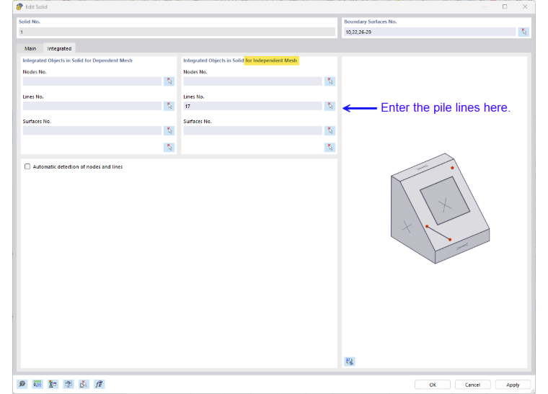The image size is (548, 394).
Task: Click the Independent Mesh Nodes No. field
Action: pos(252,81)
